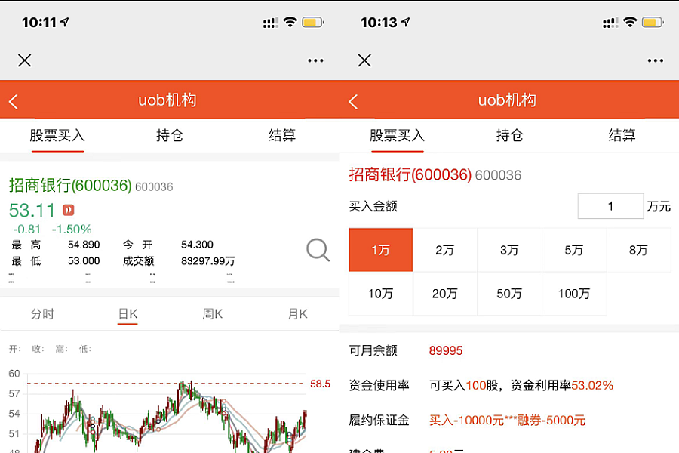Switch to 持仓 tab on right screen

click(510, 135)
